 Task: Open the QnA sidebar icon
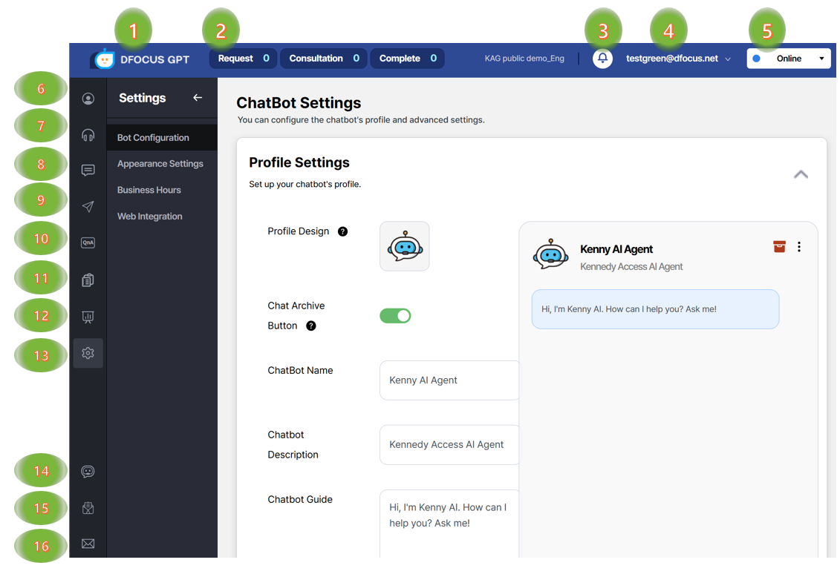click(x=88, y=243)
